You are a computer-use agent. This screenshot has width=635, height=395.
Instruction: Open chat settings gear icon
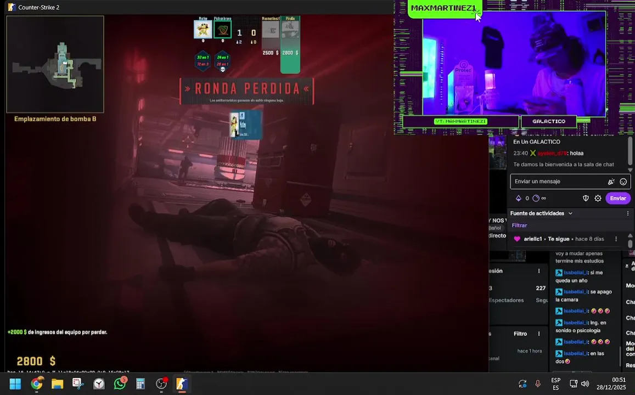click(x=598, y=198)
